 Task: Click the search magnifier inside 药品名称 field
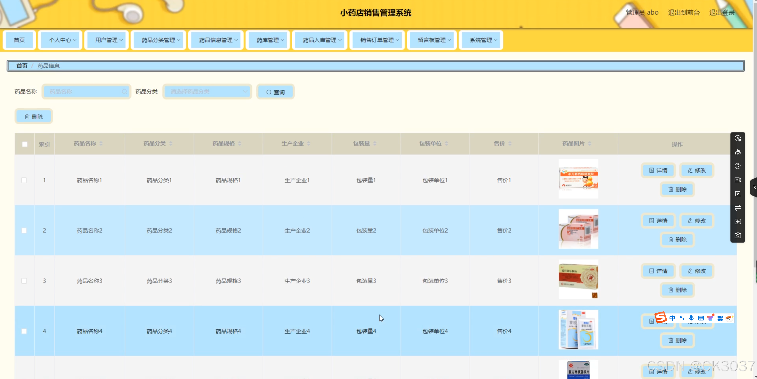pos(124,92)
